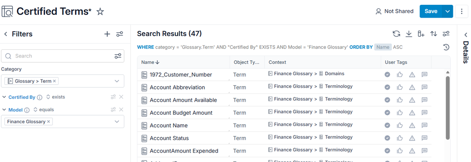Viewport: 471px width, 162px height.
Task: Show info for Certified By filter
Action: tap(40, 97)
